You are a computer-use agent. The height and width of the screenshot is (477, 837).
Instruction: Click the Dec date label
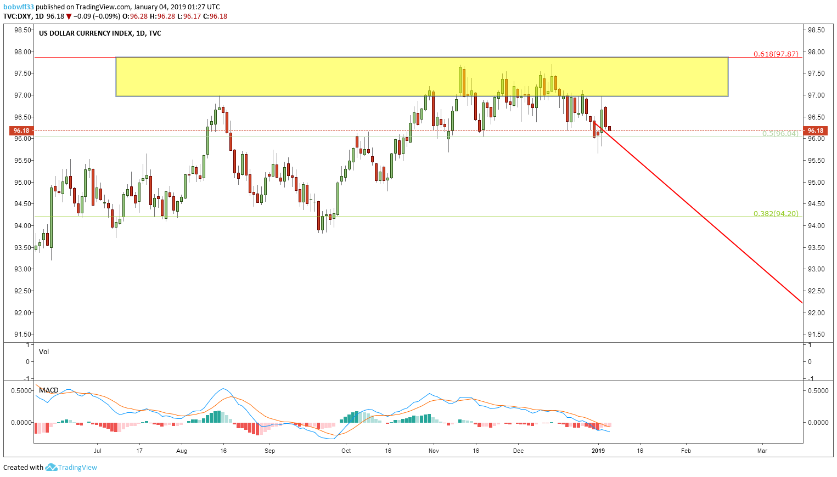click(x=518, y=451)
